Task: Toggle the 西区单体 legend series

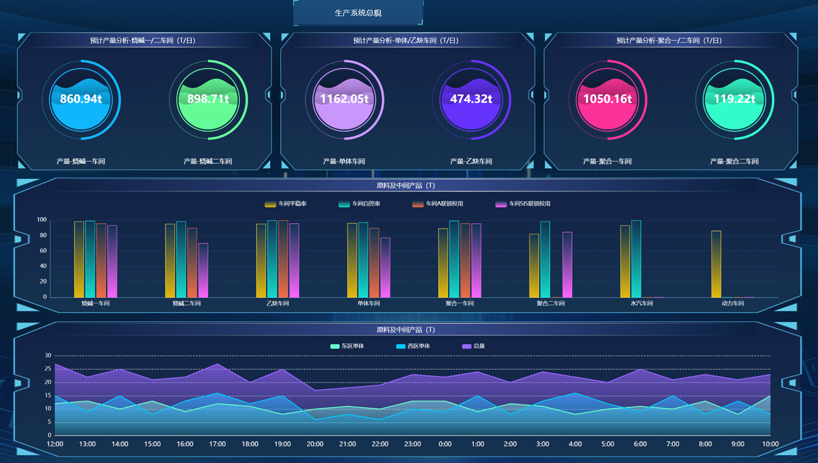Action: coord(413,346)
